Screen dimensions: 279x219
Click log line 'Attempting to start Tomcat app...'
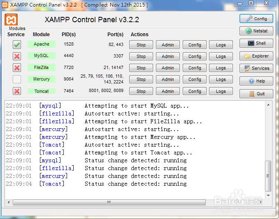pos(138,153)
